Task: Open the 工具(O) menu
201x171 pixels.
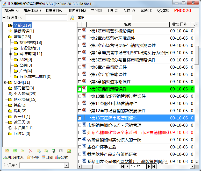Action: [x=112, y=11]
